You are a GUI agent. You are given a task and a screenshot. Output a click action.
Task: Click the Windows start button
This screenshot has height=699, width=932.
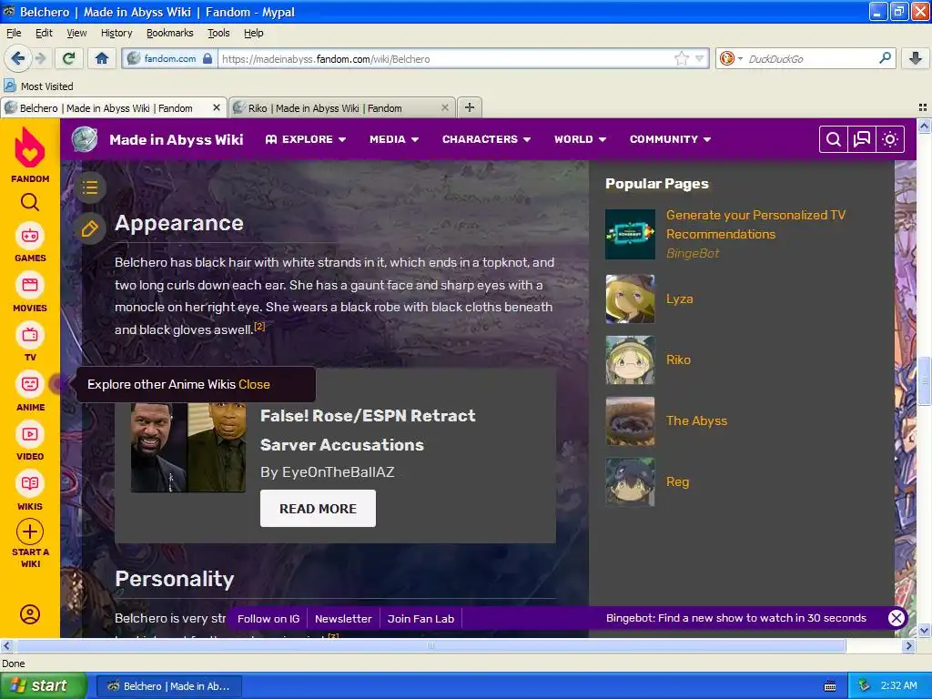click(44, 685)
